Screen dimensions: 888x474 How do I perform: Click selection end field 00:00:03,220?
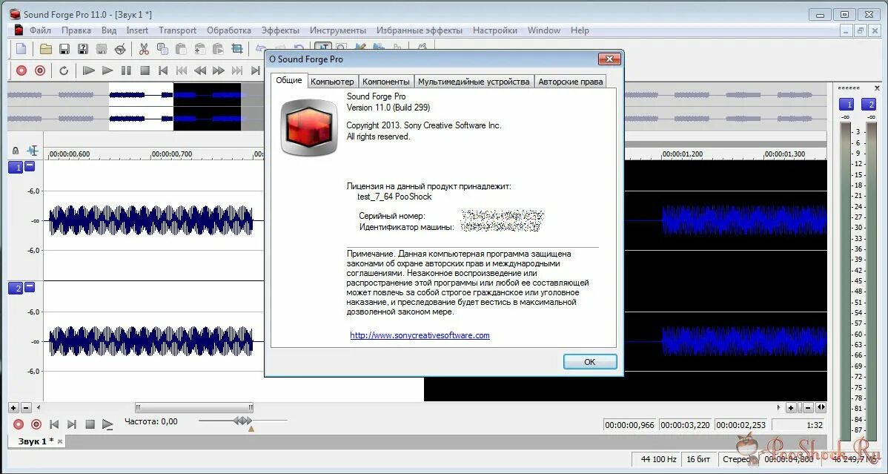click(x=685, y=425)
